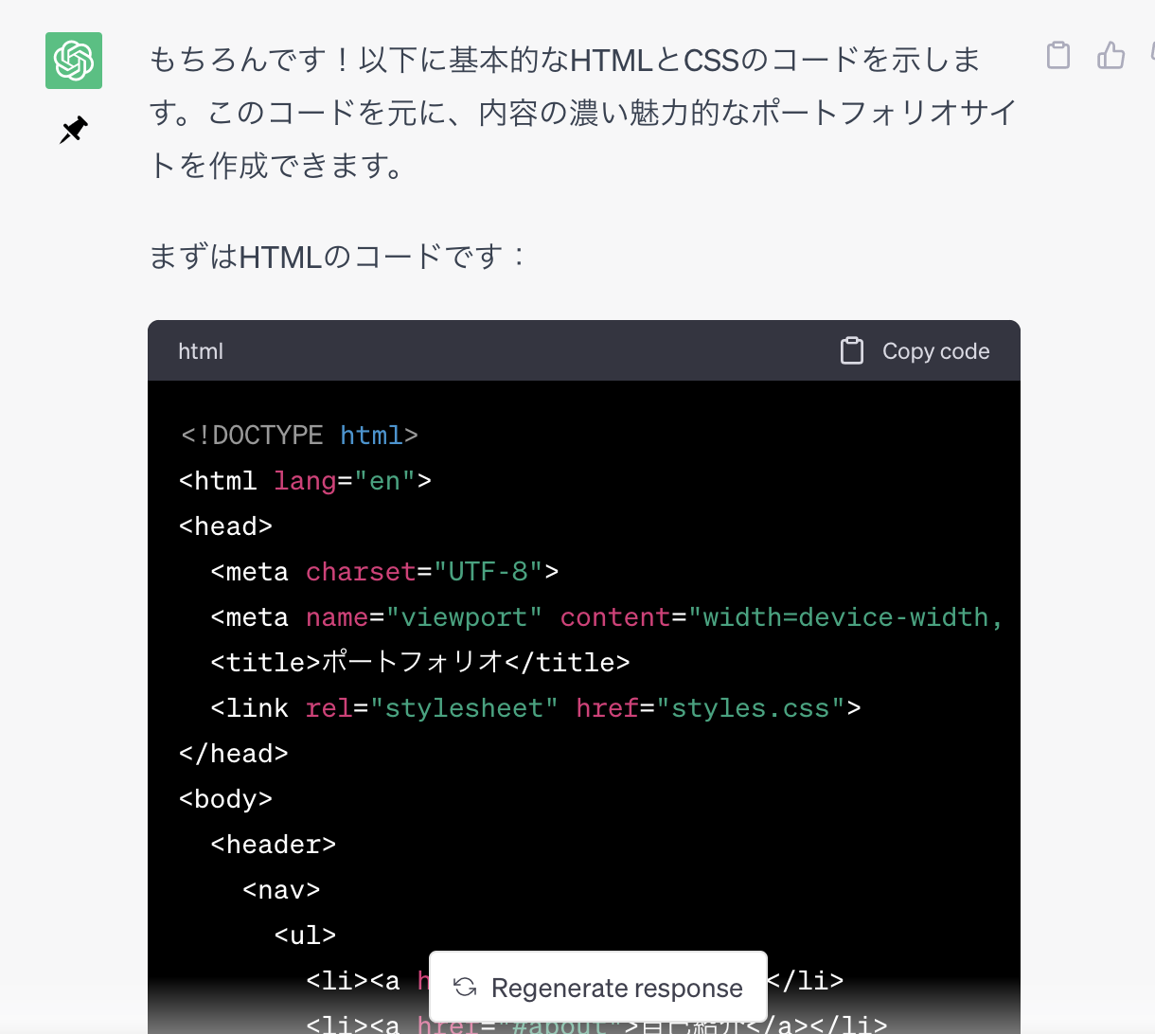
Task: Copy the message using the clipboard icon
Action: [1057, 55]
